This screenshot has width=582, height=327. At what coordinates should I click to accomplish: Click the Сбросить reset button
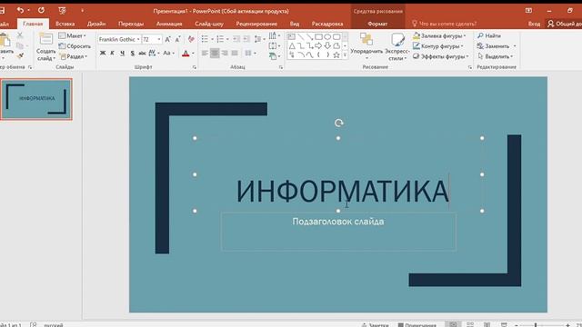click(75, 46)
